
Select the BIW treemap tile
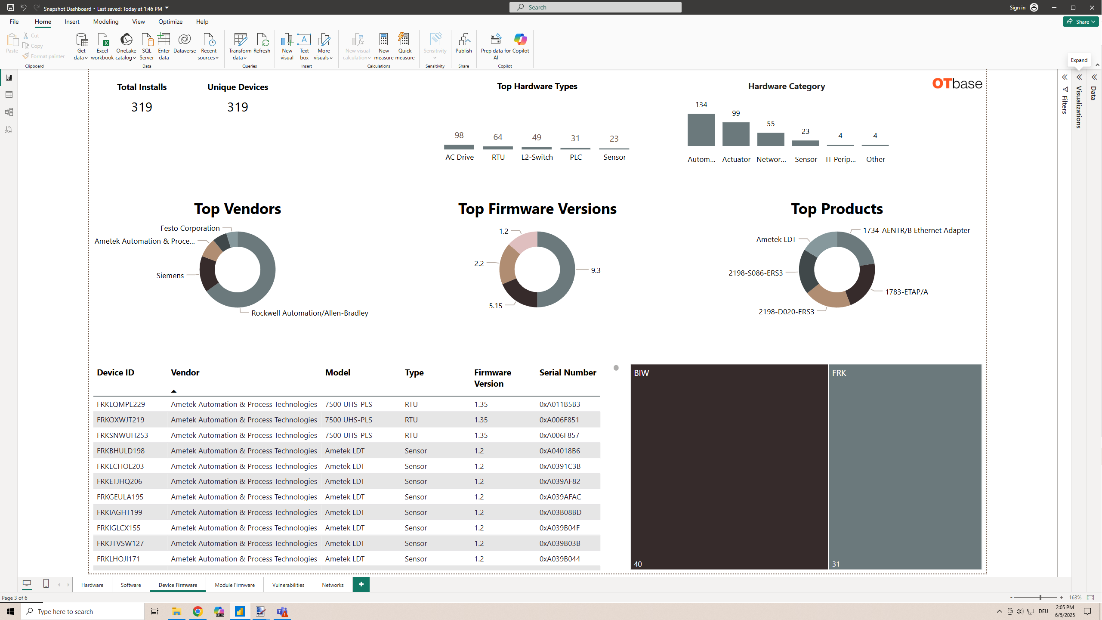pyautogui.click(x=729, y=467)
